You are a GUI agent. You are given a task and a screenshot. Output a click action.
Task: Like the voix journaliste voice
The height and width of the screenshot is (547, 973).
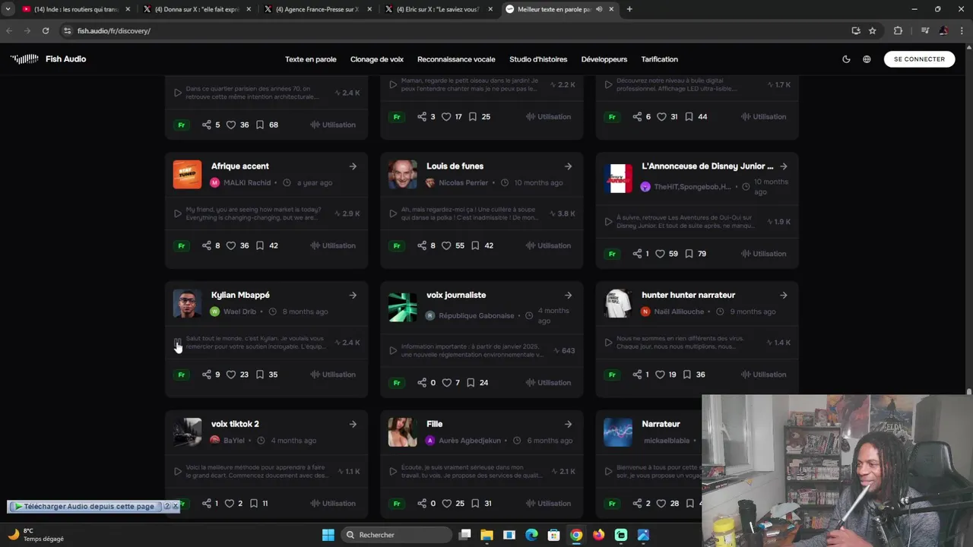pyautogui.click(x=446, y=382)
